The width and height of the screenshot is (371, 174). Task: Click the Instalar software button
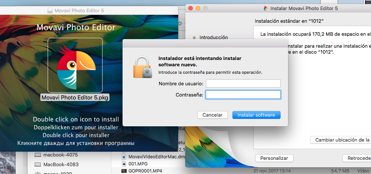click(x=256, y=115)
